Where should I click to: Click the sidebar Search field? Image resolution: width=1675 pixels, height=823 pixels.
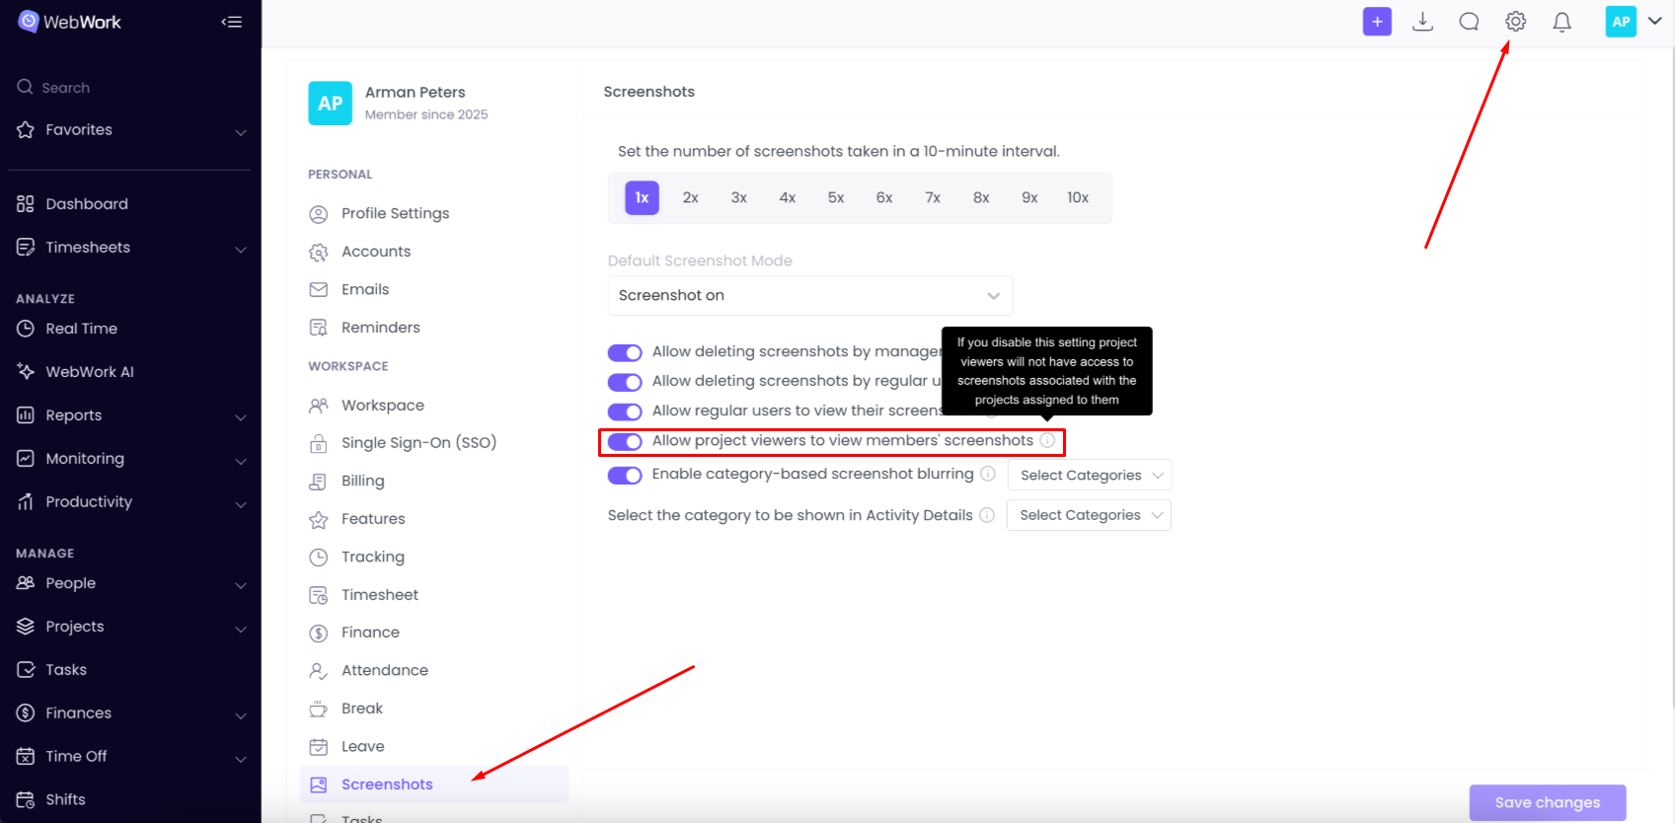66,88
